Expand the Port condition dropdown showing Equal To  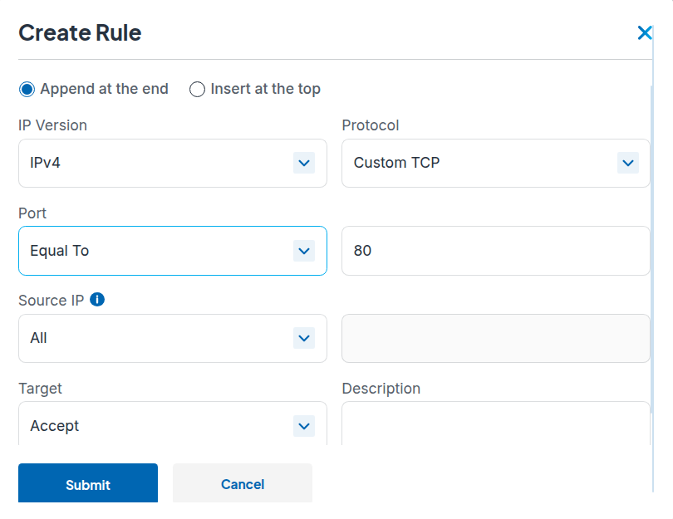point(158,251)
